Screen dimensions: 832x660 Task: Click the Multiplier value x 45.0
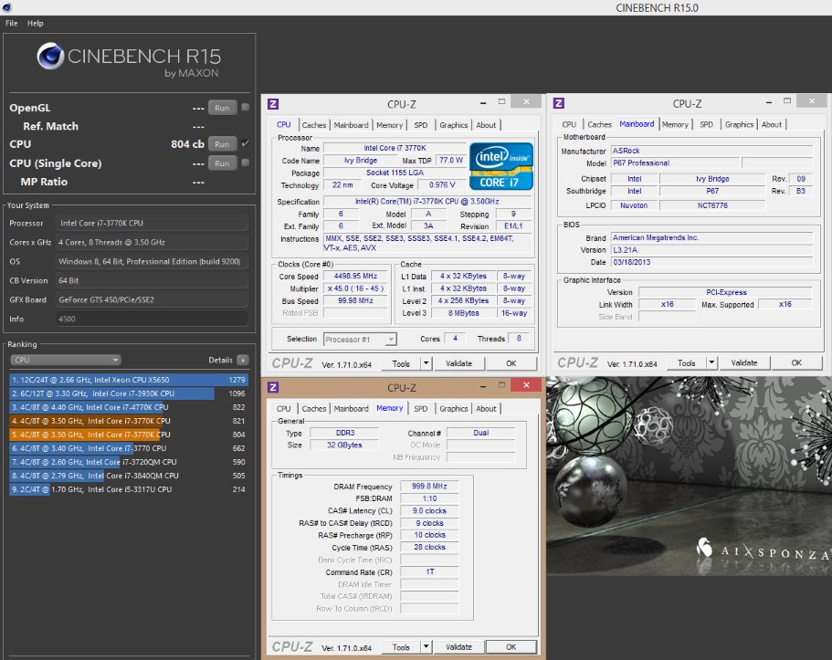(355, 288)
